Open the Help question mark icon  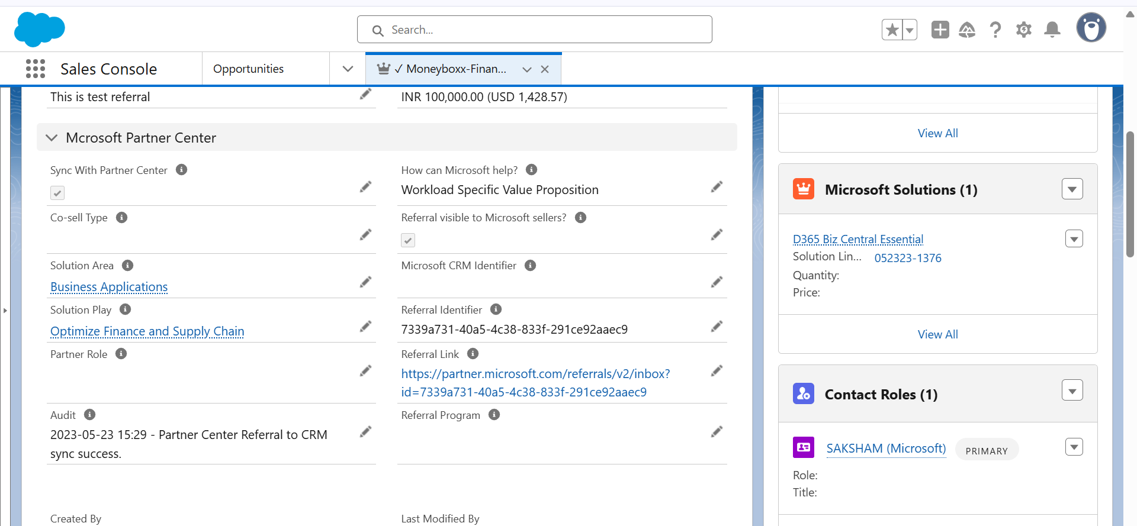pos(995,29)
